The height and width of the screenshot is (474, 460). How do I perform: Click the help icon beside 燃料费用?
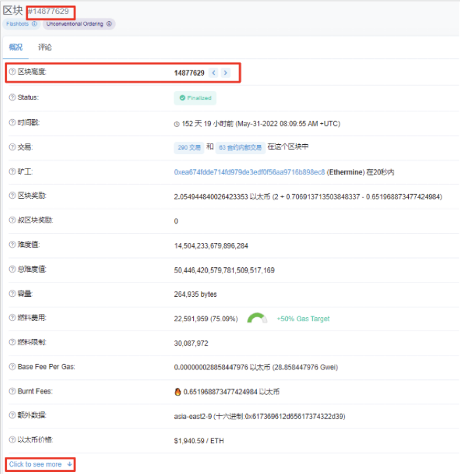tap(12, 318)
